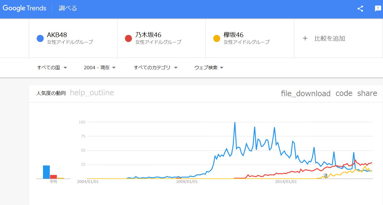The width and height of the screenshot is (383, 205).
Task: Click 比較を追加 to add a term
Action: click(330, 38)
